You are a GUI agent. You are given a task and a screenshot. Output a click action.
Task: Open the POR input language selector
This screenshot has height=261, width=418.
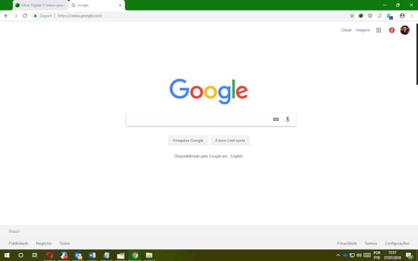377,255
